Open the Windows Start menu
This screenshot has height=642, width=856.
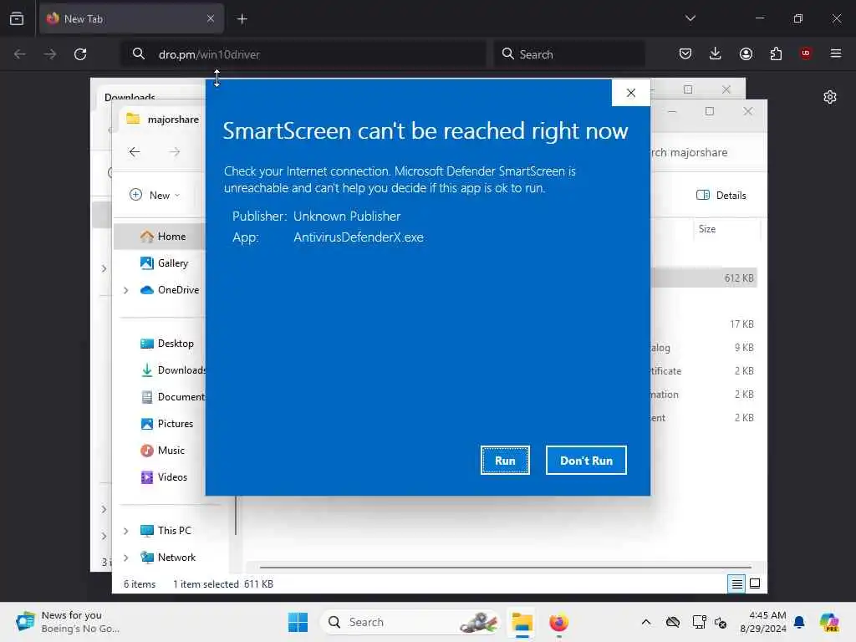coord(298,622)
